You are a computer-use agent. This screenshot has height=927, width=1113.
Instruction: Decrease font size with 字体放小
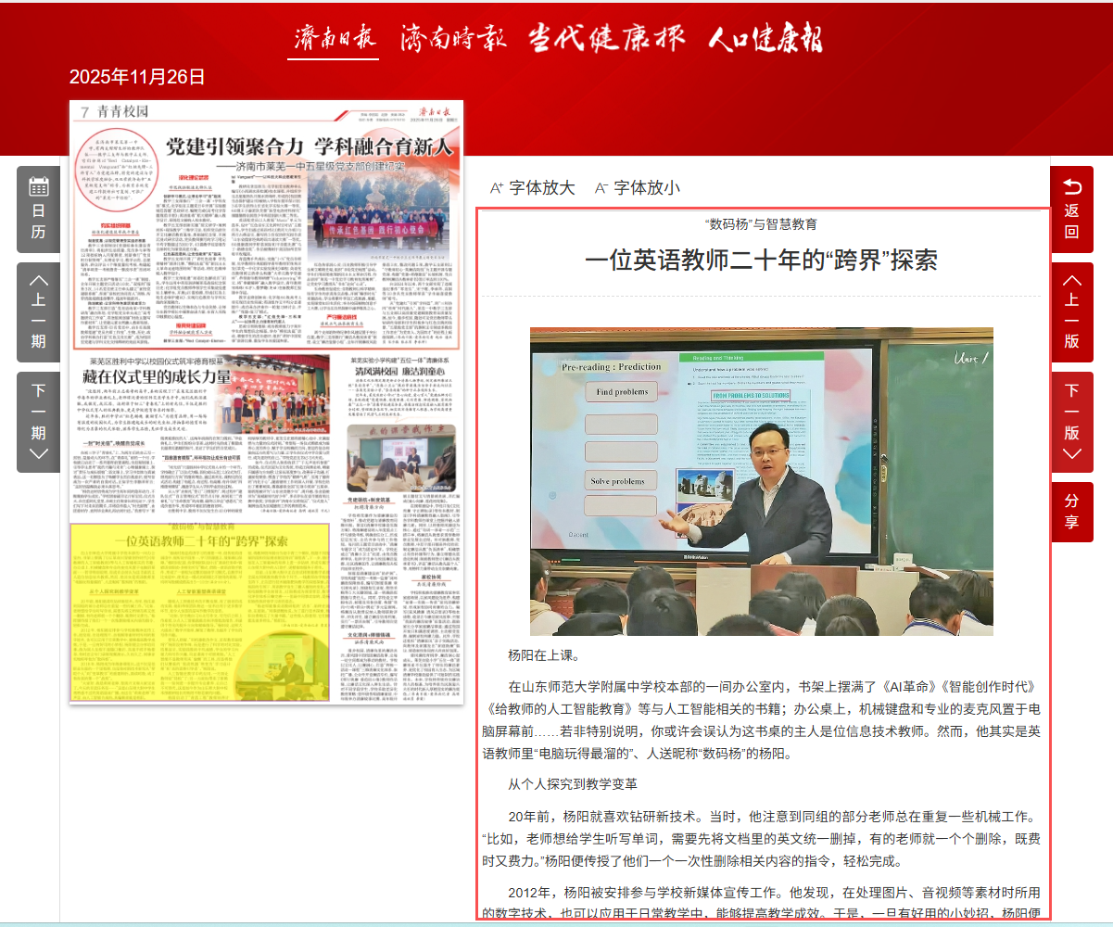638,188
